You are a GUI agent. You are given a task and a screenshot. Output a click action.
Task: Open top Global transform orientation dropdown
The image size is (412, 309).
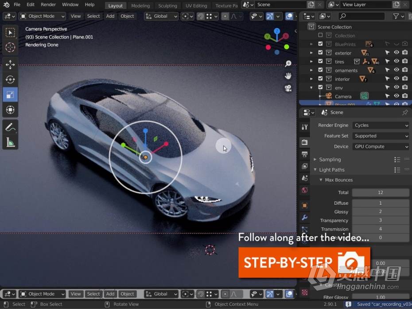tap(161, 16)
